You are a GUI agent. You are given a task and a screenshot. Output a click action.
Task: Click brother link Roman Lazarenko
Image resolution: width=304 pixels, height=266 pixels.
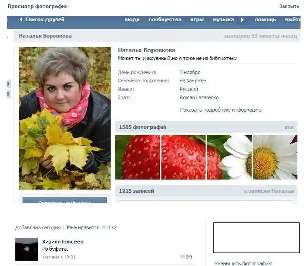pos(199,97)
